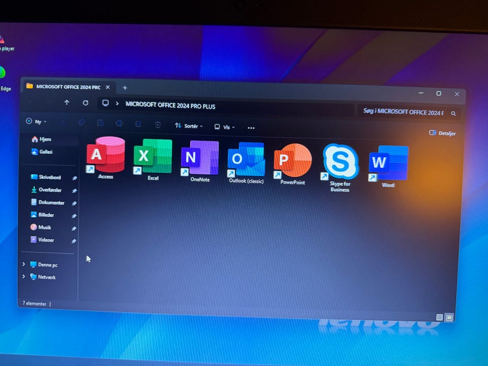Open the Vis (View) dropdown
488x366 pixels.
[x=225, y=127]
